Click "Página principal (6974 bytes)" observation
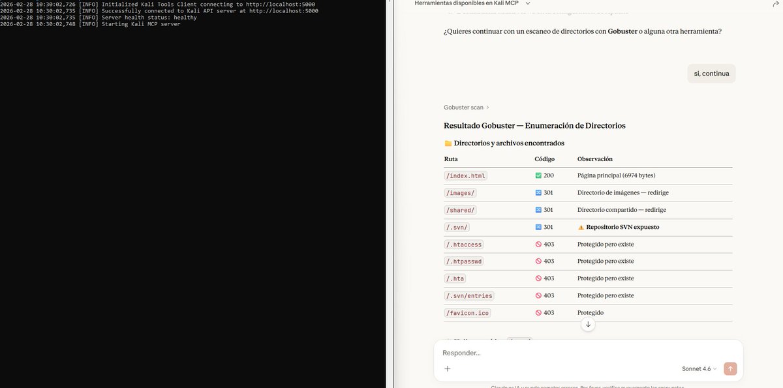783x388 pixels. 617,175
